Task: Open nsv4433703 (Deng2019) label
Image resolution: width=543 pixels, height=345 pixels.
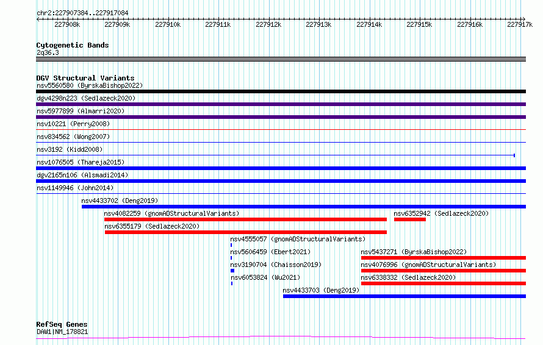Action: point(321,290)
